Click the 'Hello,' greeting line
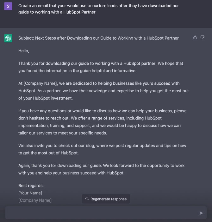212x222 pixels. (x=24, y=51)
